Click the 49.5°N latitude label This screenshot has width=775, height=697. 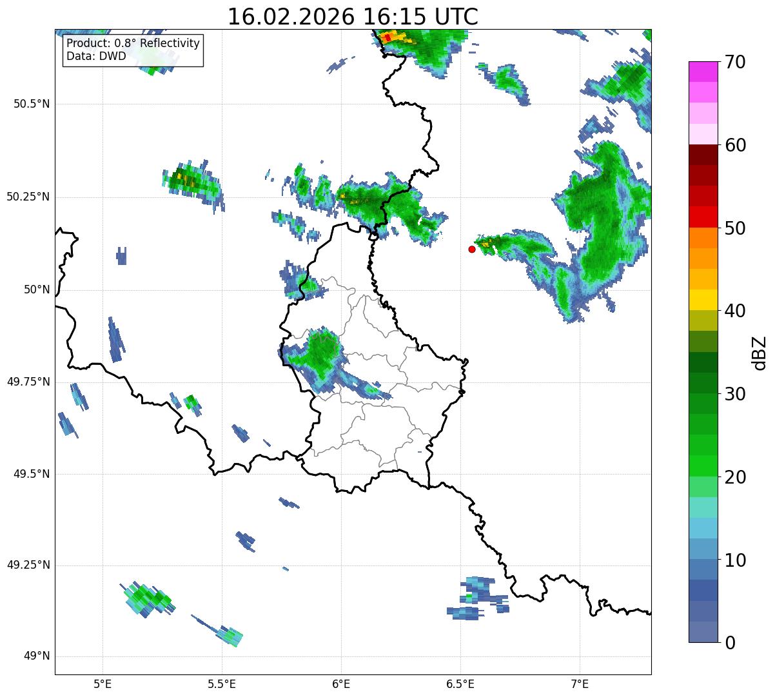click(x=32, y=474)
